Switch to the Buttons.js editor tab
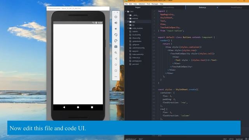Image resolution: width=249 pixels, height=140 pixels. (202, 7)
